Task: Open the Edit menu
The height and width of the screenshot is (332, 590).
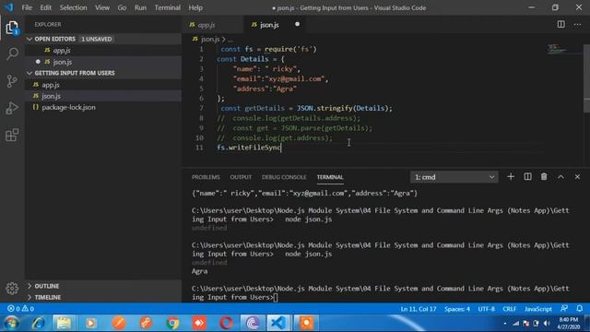Action: pyautogui.click(x=45, y=7)
